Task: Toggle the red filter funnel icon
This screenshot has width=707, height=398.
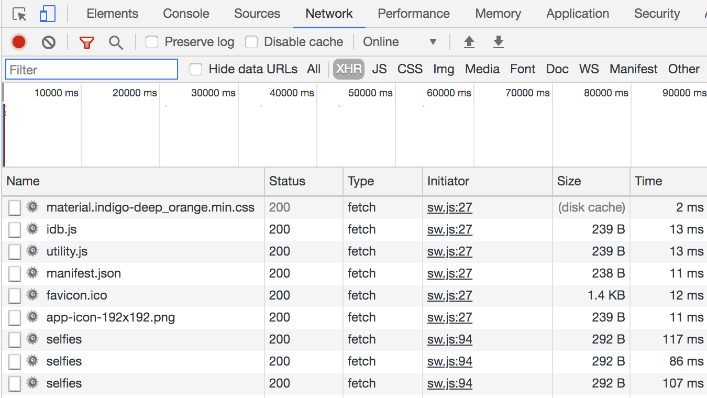Action: (87, 42)
